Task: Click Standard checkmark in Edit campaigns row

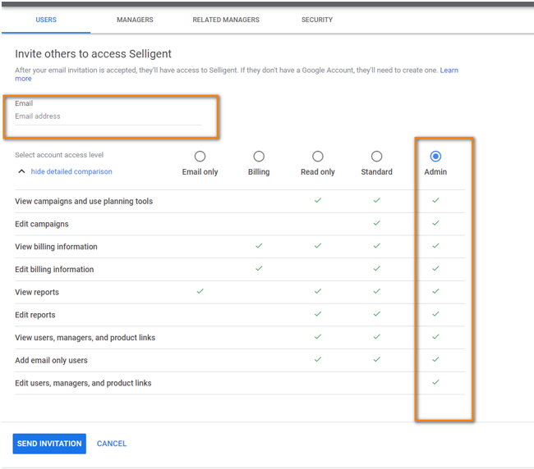Action: (x=376, y=223)
